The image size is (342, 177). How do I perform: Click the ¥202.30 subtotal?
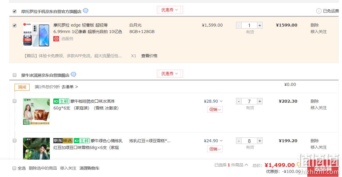point(288,101)
